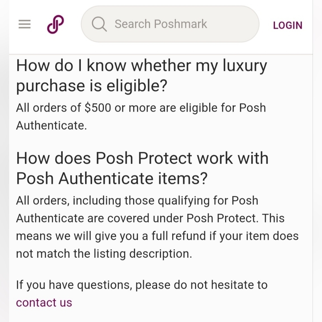Image resolution: width=322 pixels, height=322 pixels.
Task: Focus the Search Poshmark field
Action: [x=170, y=24]
